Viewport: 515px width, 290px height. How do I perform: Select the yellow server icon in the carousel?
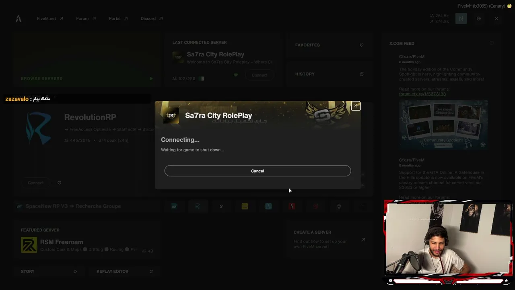click(245, 206)
